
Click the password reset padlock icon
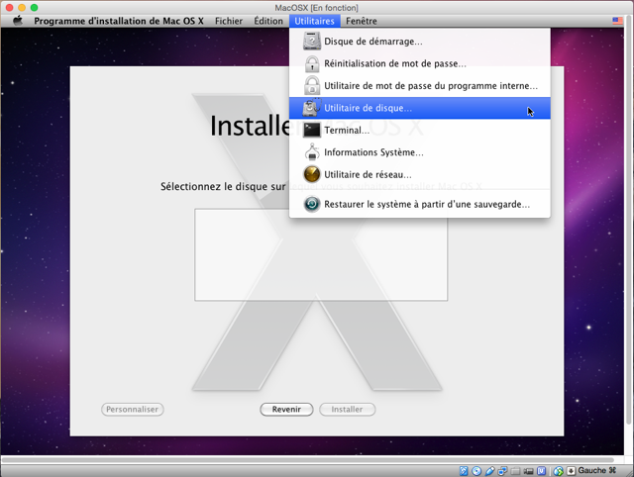312,63
